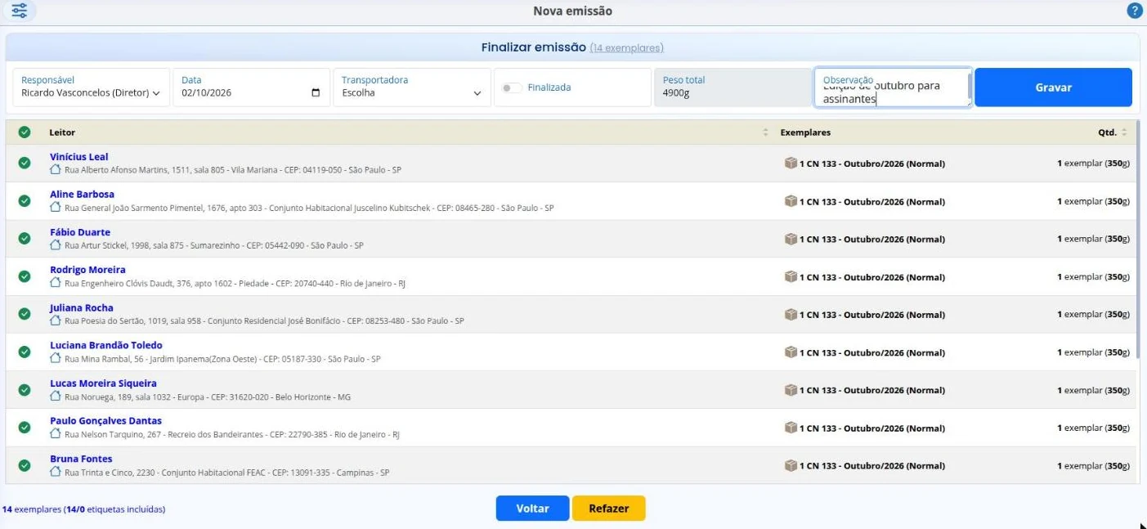Open reader Fábio Duarte link
Screen dimensions: 1147x529
80,232
